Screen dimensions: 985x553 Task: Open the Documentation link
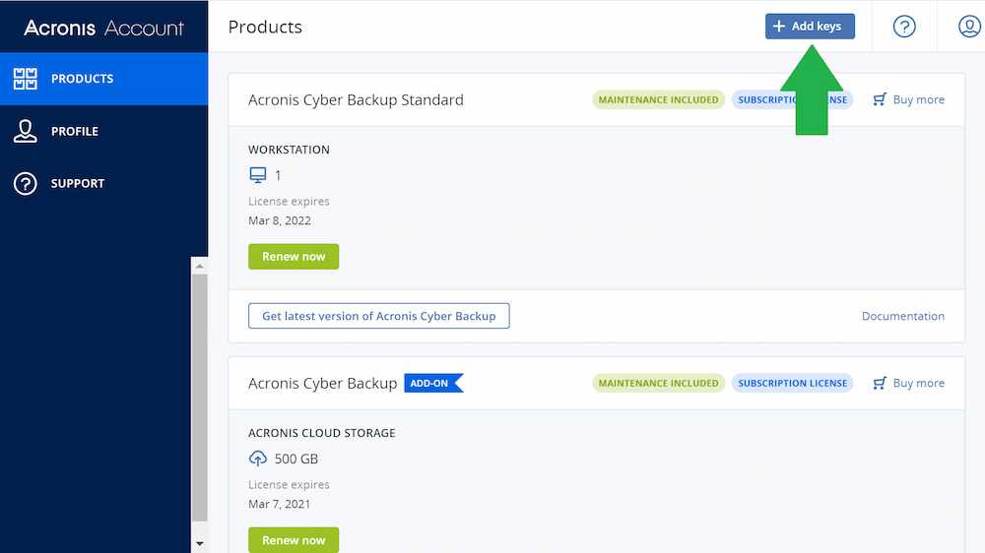(x=902, y=316)
